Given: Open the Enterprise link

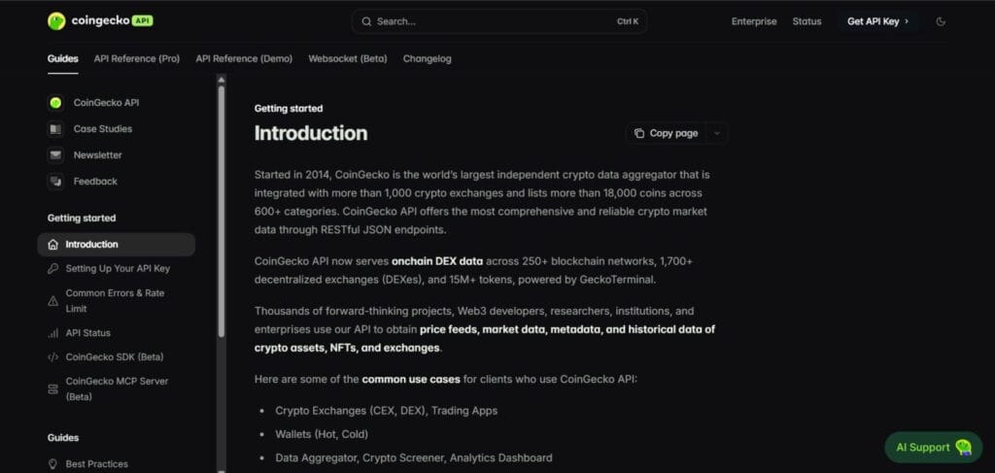Looking at the screenshot, I should click(x=754, y=21).
